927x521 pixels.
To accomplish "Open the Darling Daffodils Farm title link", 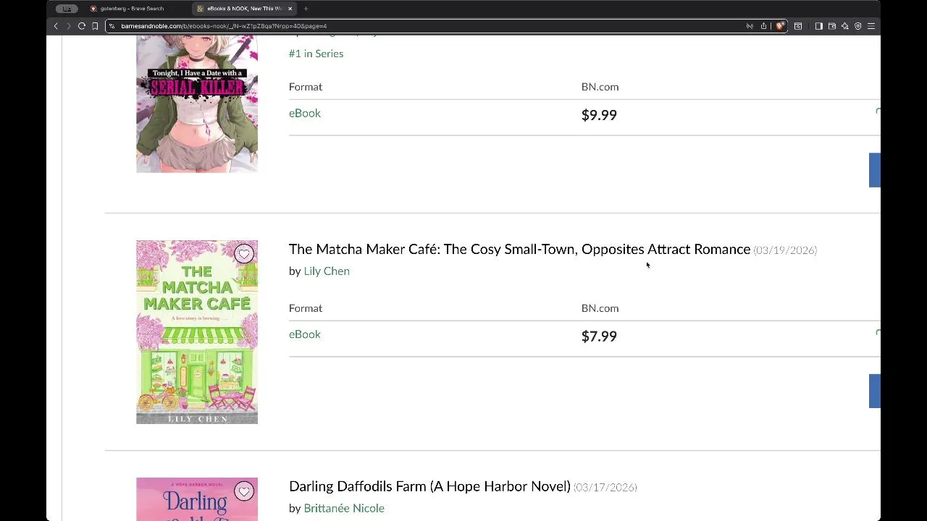I will click(429, 486).
